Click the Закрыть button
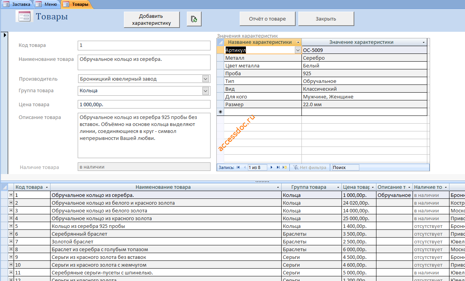The image size is (465, 281). (326, 19)
